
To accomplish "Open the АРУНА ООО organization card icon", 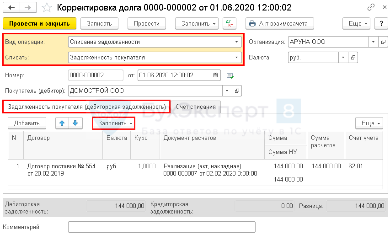I will click(x=384, y=42).
